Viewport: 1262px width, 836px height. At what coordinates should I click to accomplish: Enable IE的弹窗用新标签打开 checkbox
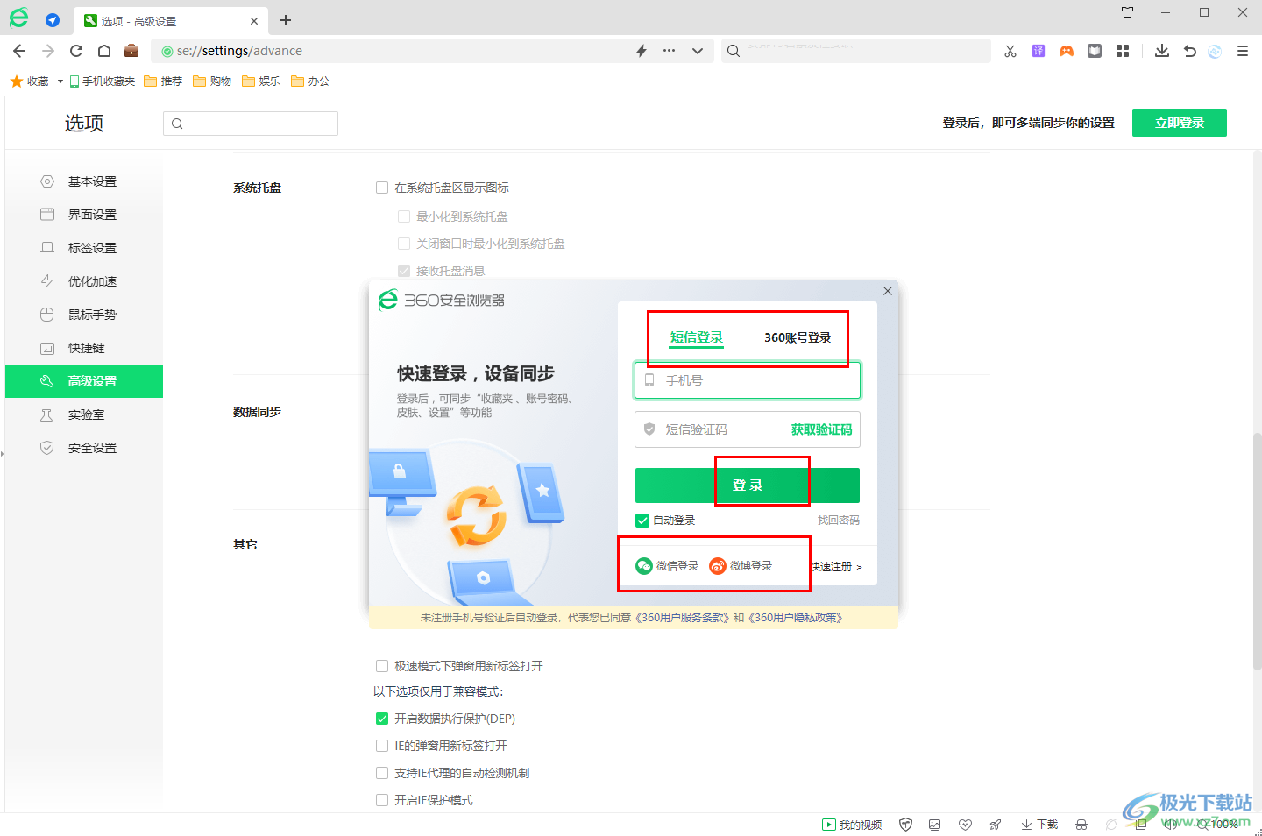(382, 746)
